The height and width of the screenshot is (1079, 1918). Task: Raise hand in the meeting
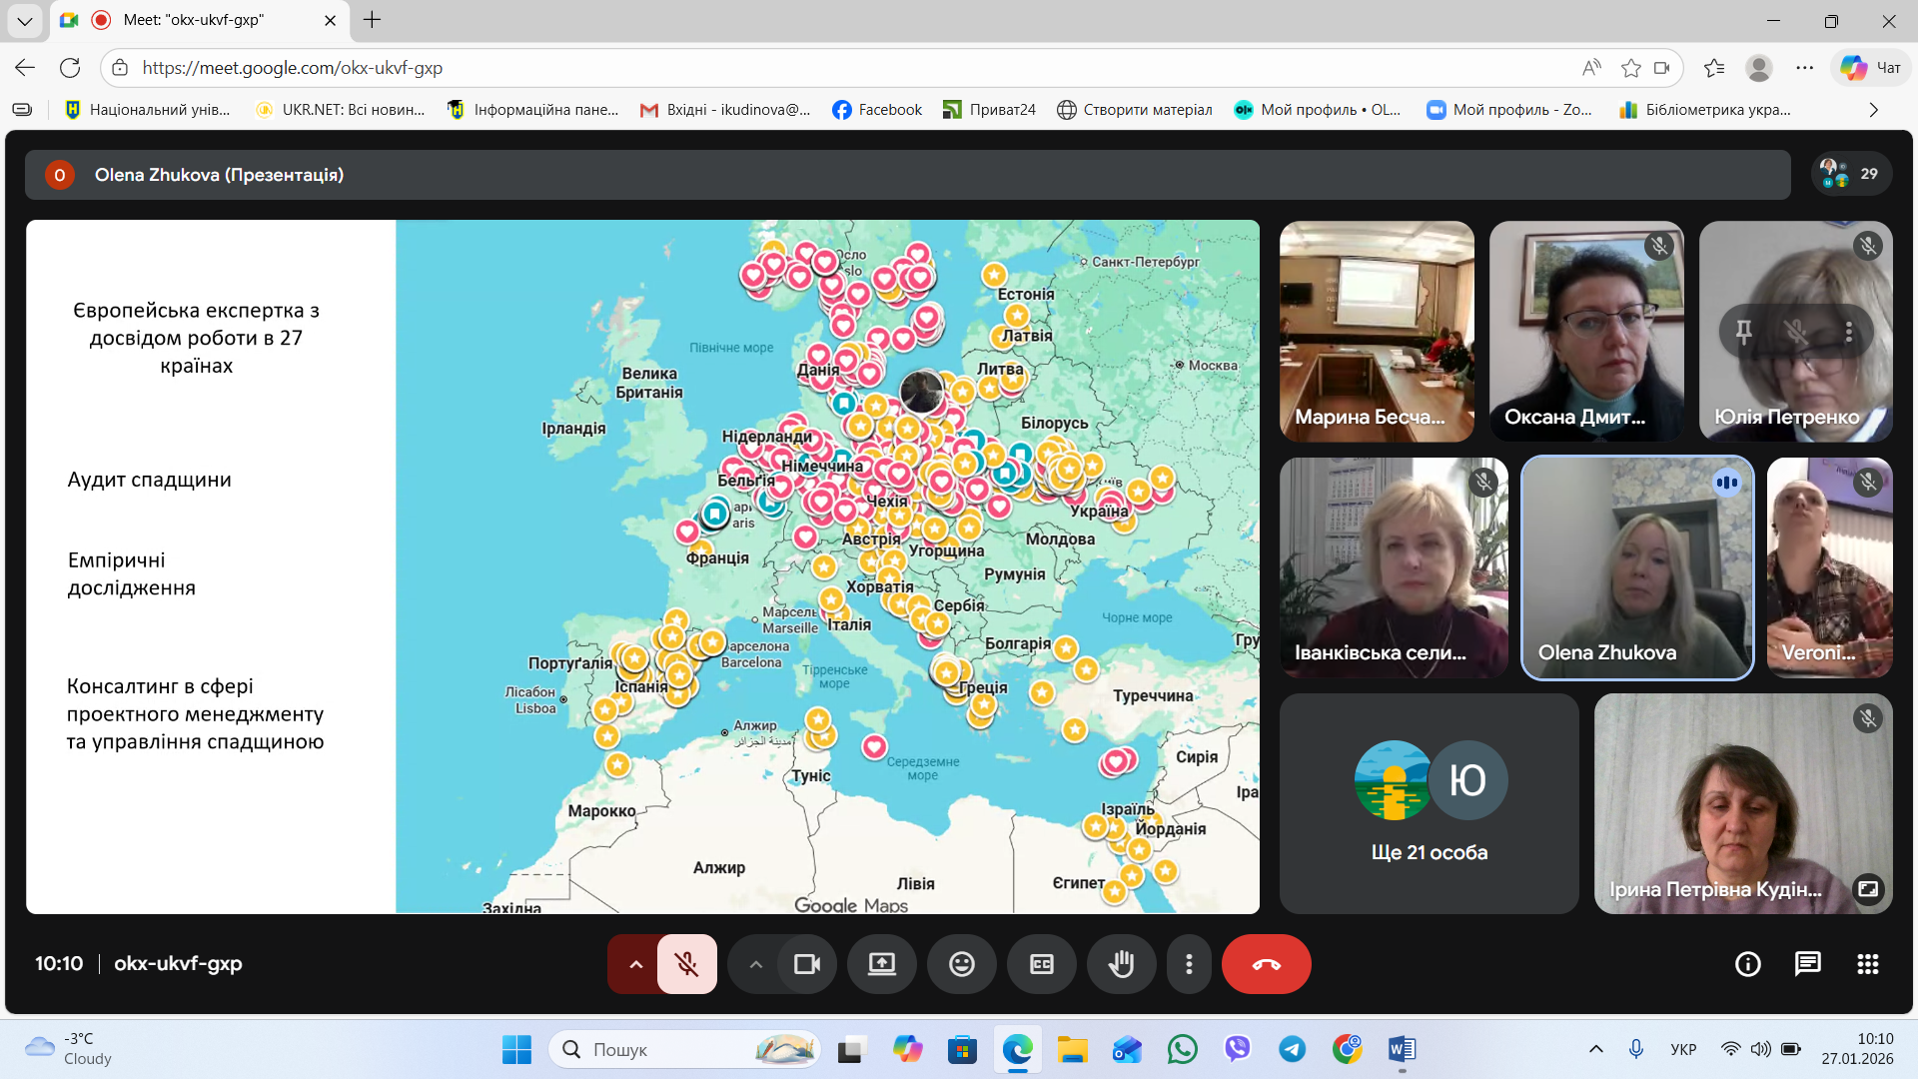click(1121, 964)
